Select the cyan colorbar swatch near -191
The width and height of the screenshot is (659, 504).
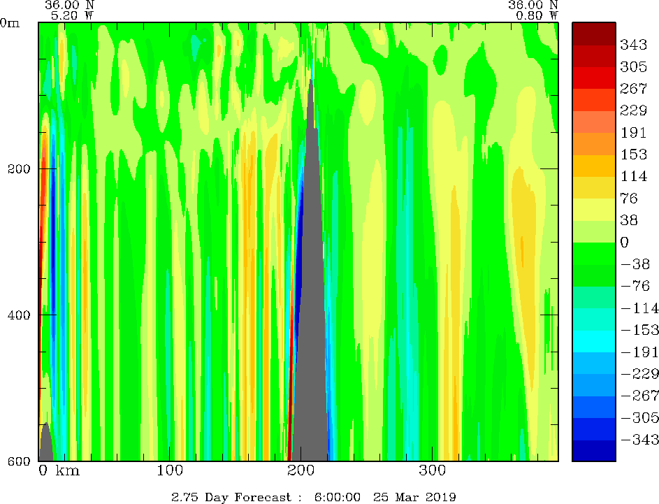pos(594,341)
